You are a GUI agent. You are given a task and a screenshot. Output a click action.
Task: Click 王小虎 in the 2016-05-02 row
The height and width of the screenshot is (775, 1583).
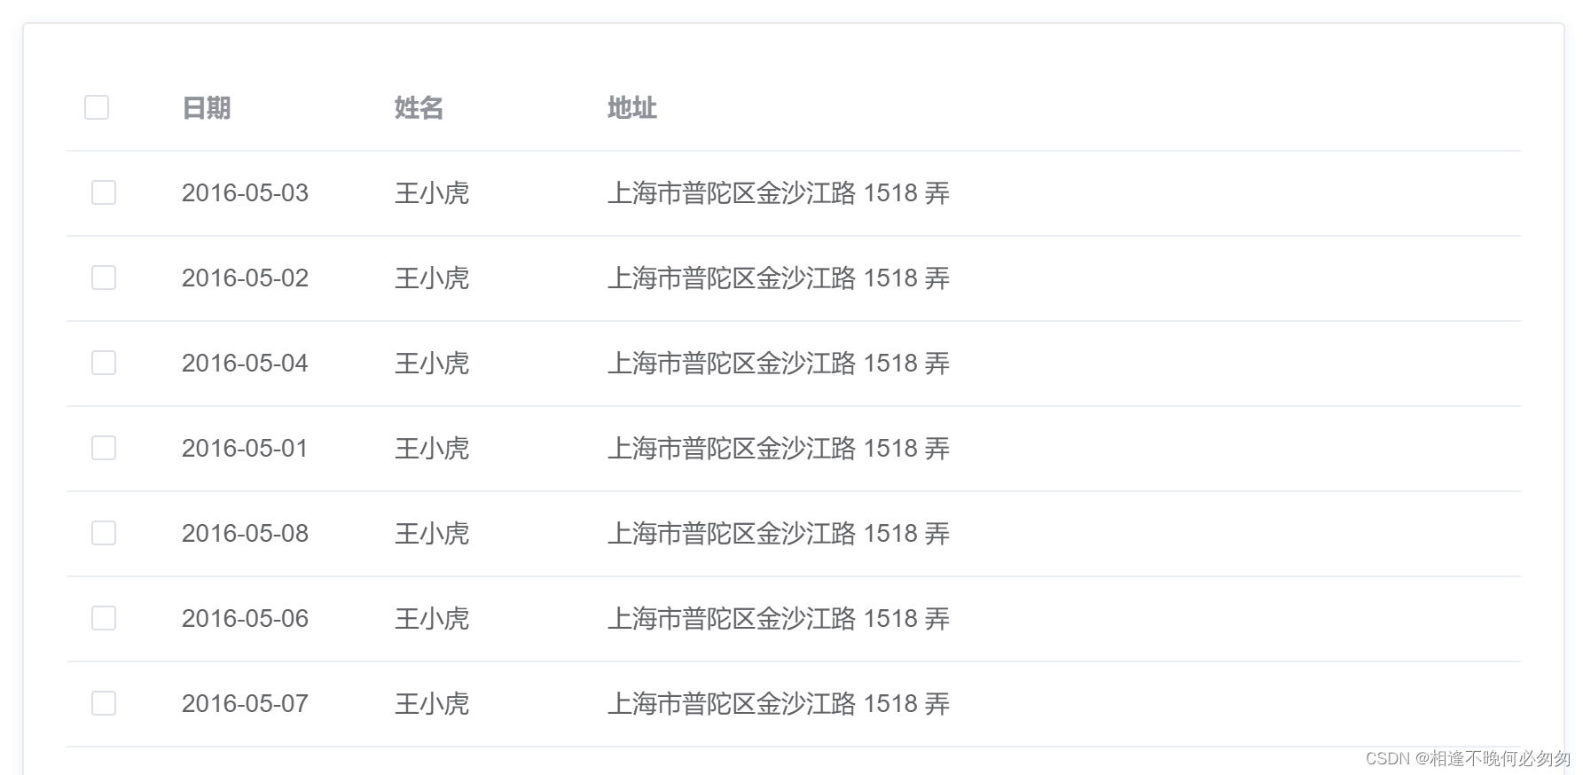[x=432, y=278]
